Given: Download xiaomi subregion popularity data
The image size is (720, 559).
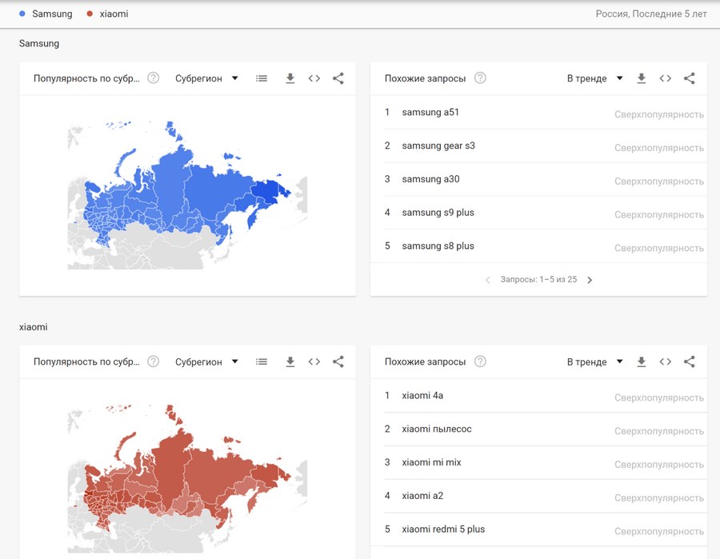Looking at the screenshot, I should (x=290, y=361).
